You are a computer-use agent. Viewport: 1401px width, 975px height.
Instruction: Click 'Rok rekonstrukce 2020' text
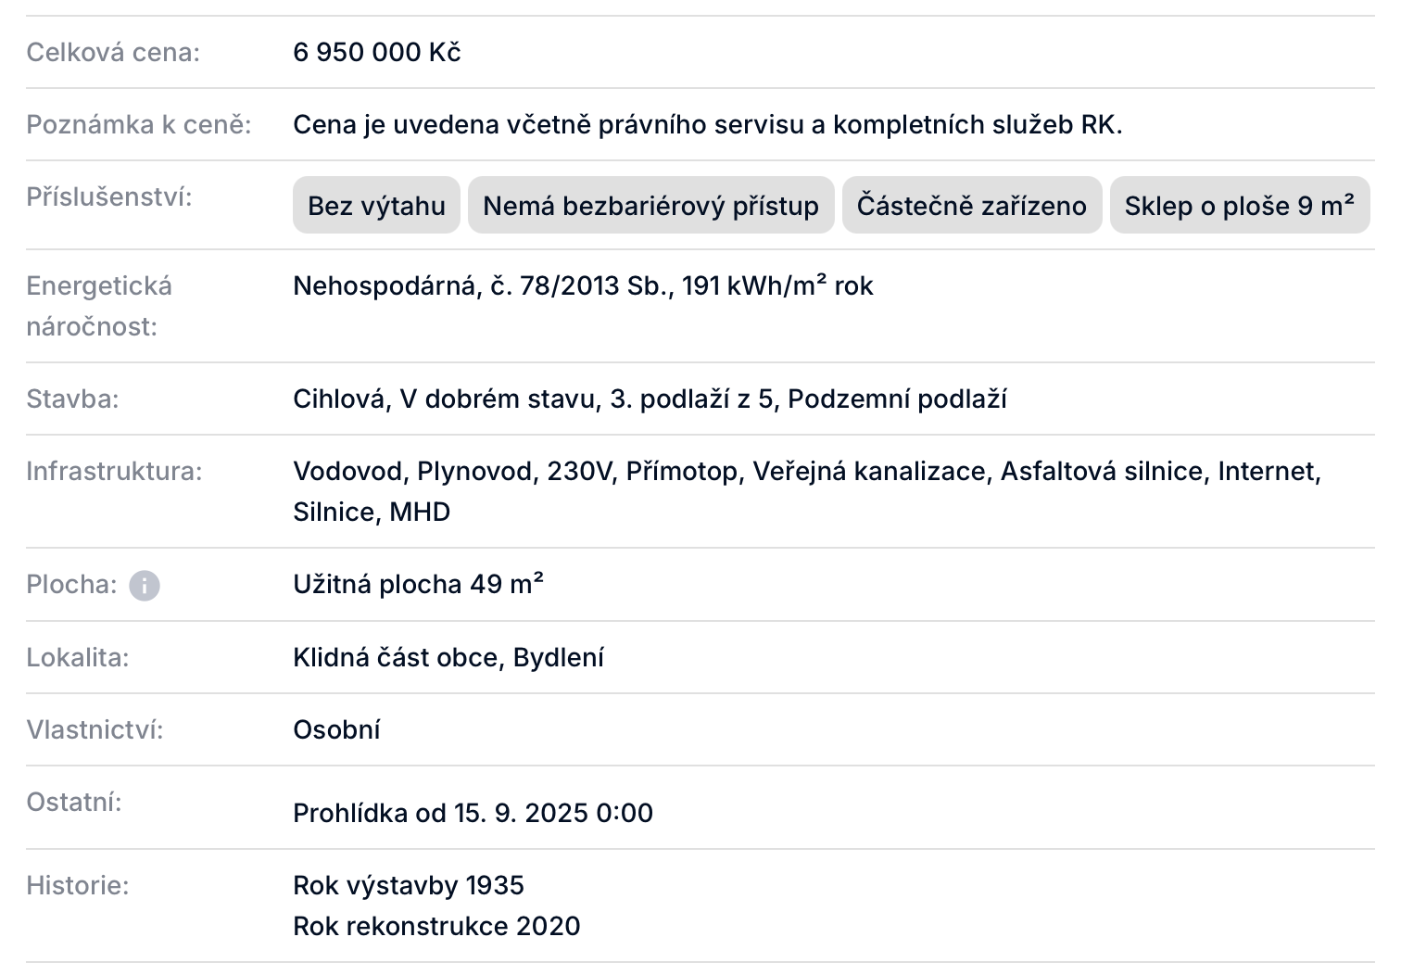(x=436, y=926)
